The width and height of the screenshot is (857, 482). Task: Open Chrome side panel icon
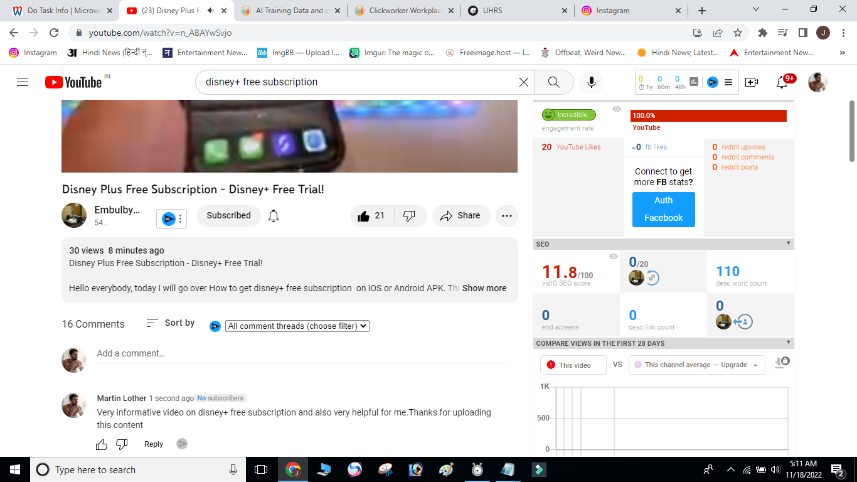(803, 33)
